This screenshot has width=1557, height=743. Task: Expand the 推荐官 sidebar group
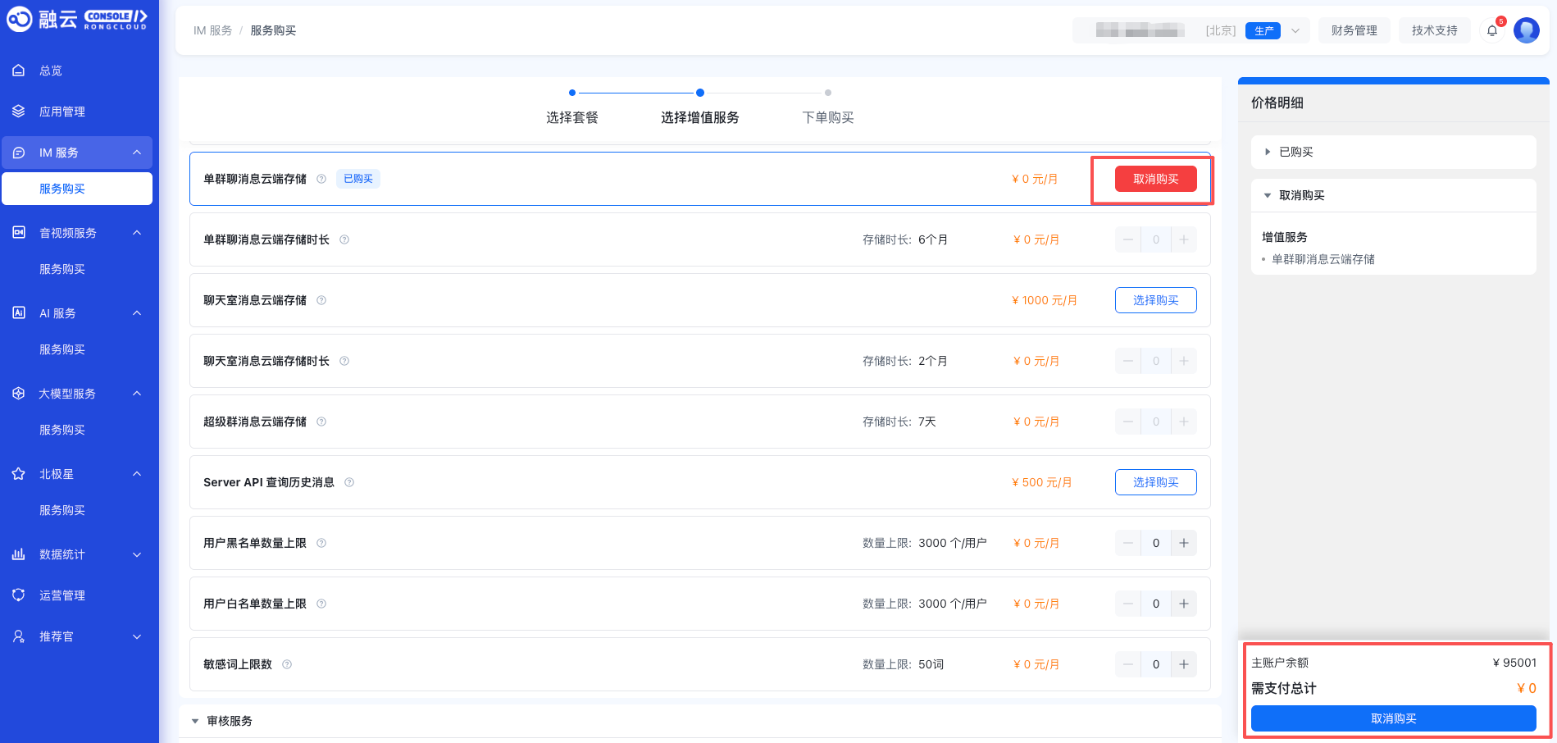coord(137,636)
